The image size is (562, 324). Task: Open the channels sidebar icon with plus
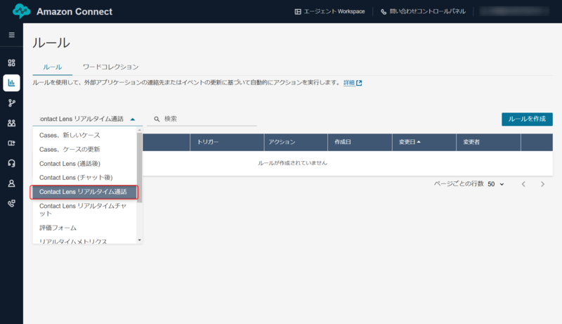pyautogui.click(x=11, y=143)
